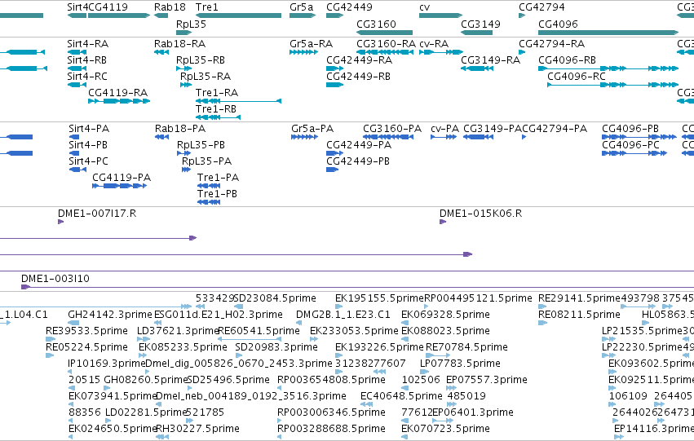Select the CG3149 gene label
The width and height of the screenshot is (694, 441).
tap(480, 24)
